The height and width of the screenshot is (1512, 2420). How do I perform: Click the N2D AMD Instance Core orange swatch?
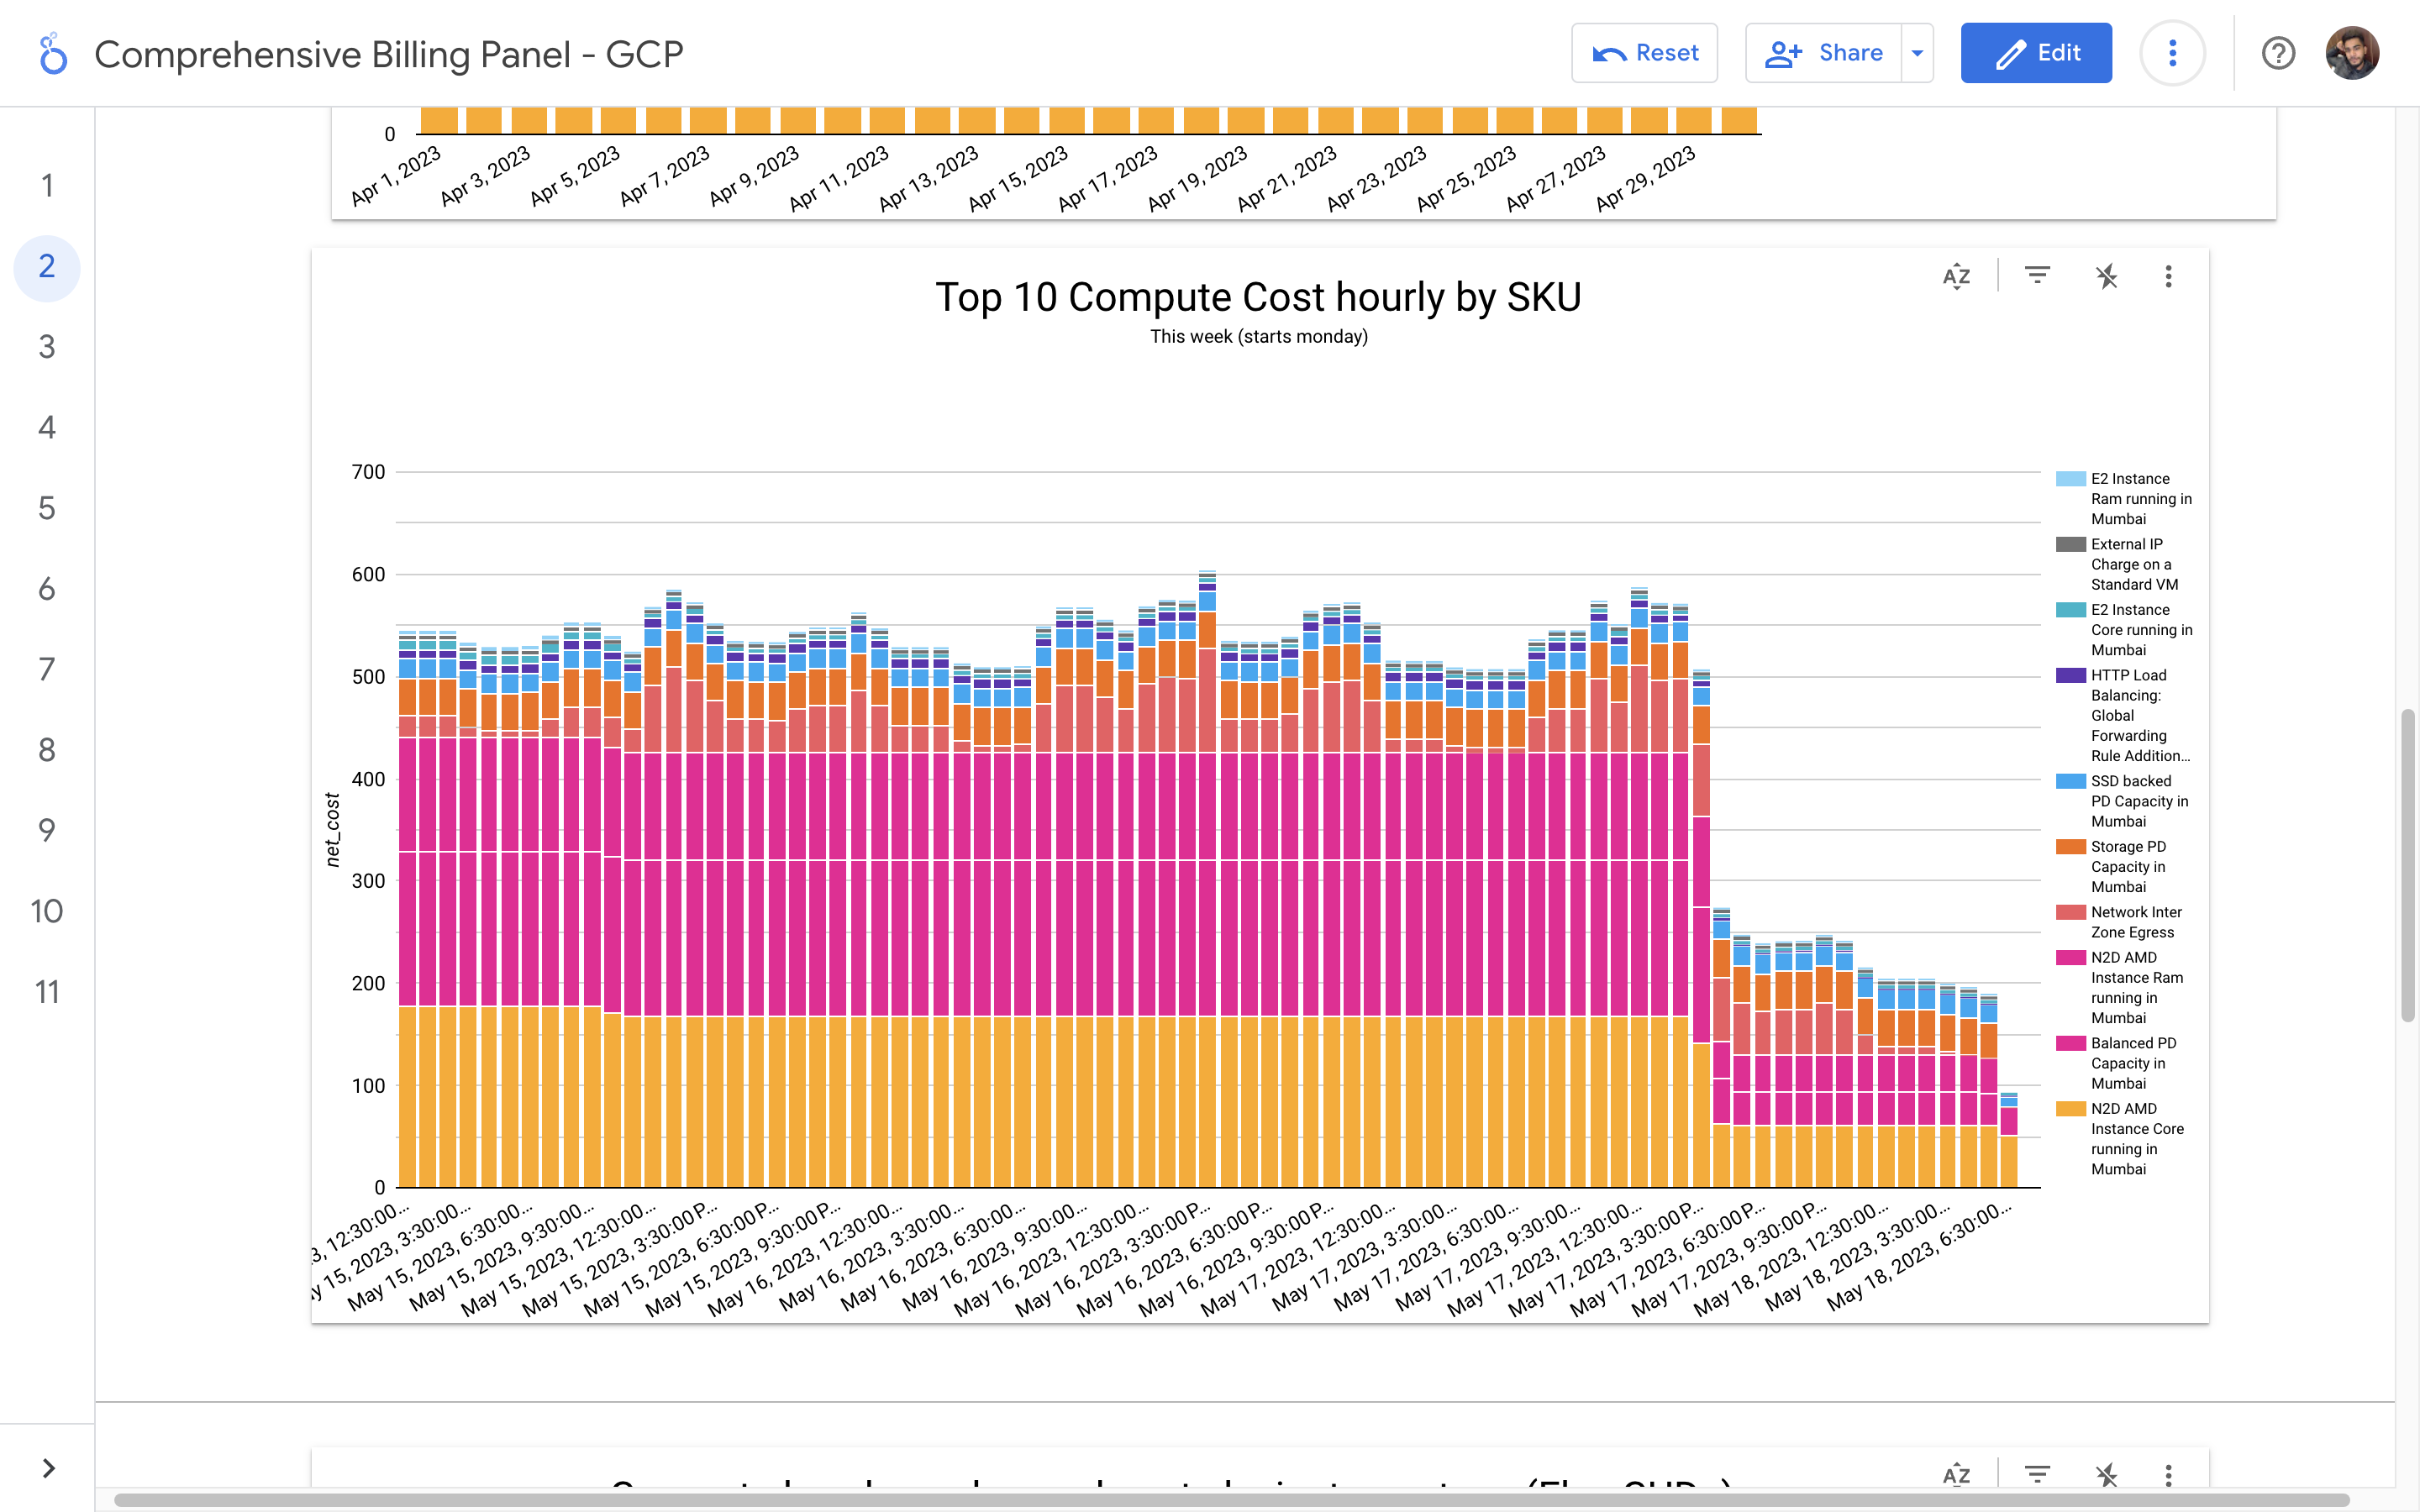click(x=2070, y=1109)
